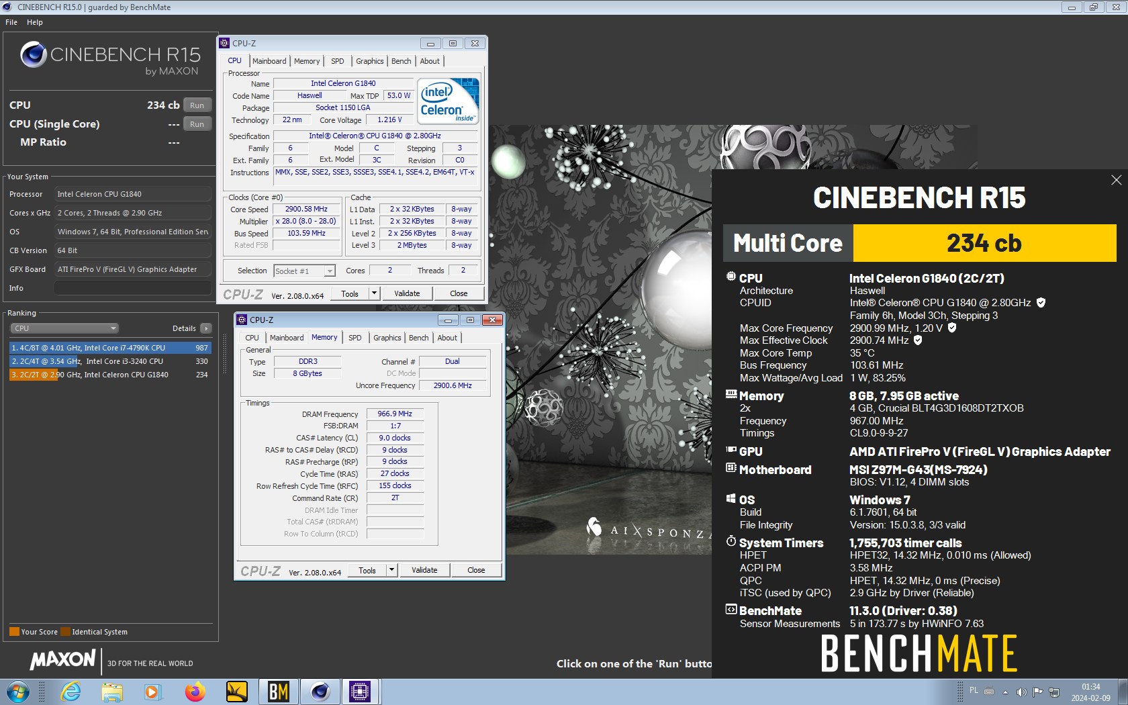1128x705 pixels.
Task: Show hidden tray icons arrow
Action: coord(1005,692)
